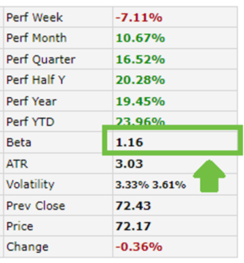
Task: Select the Perf Quarter label
Action: (x=41, y=60)
